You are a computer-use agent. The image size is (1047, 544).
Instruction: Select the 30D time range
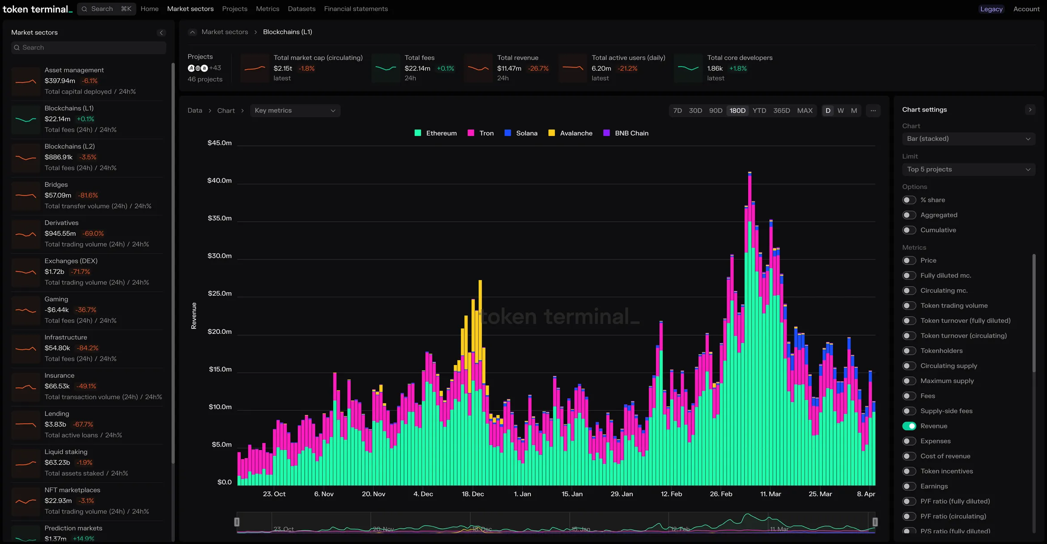(695, 110)
